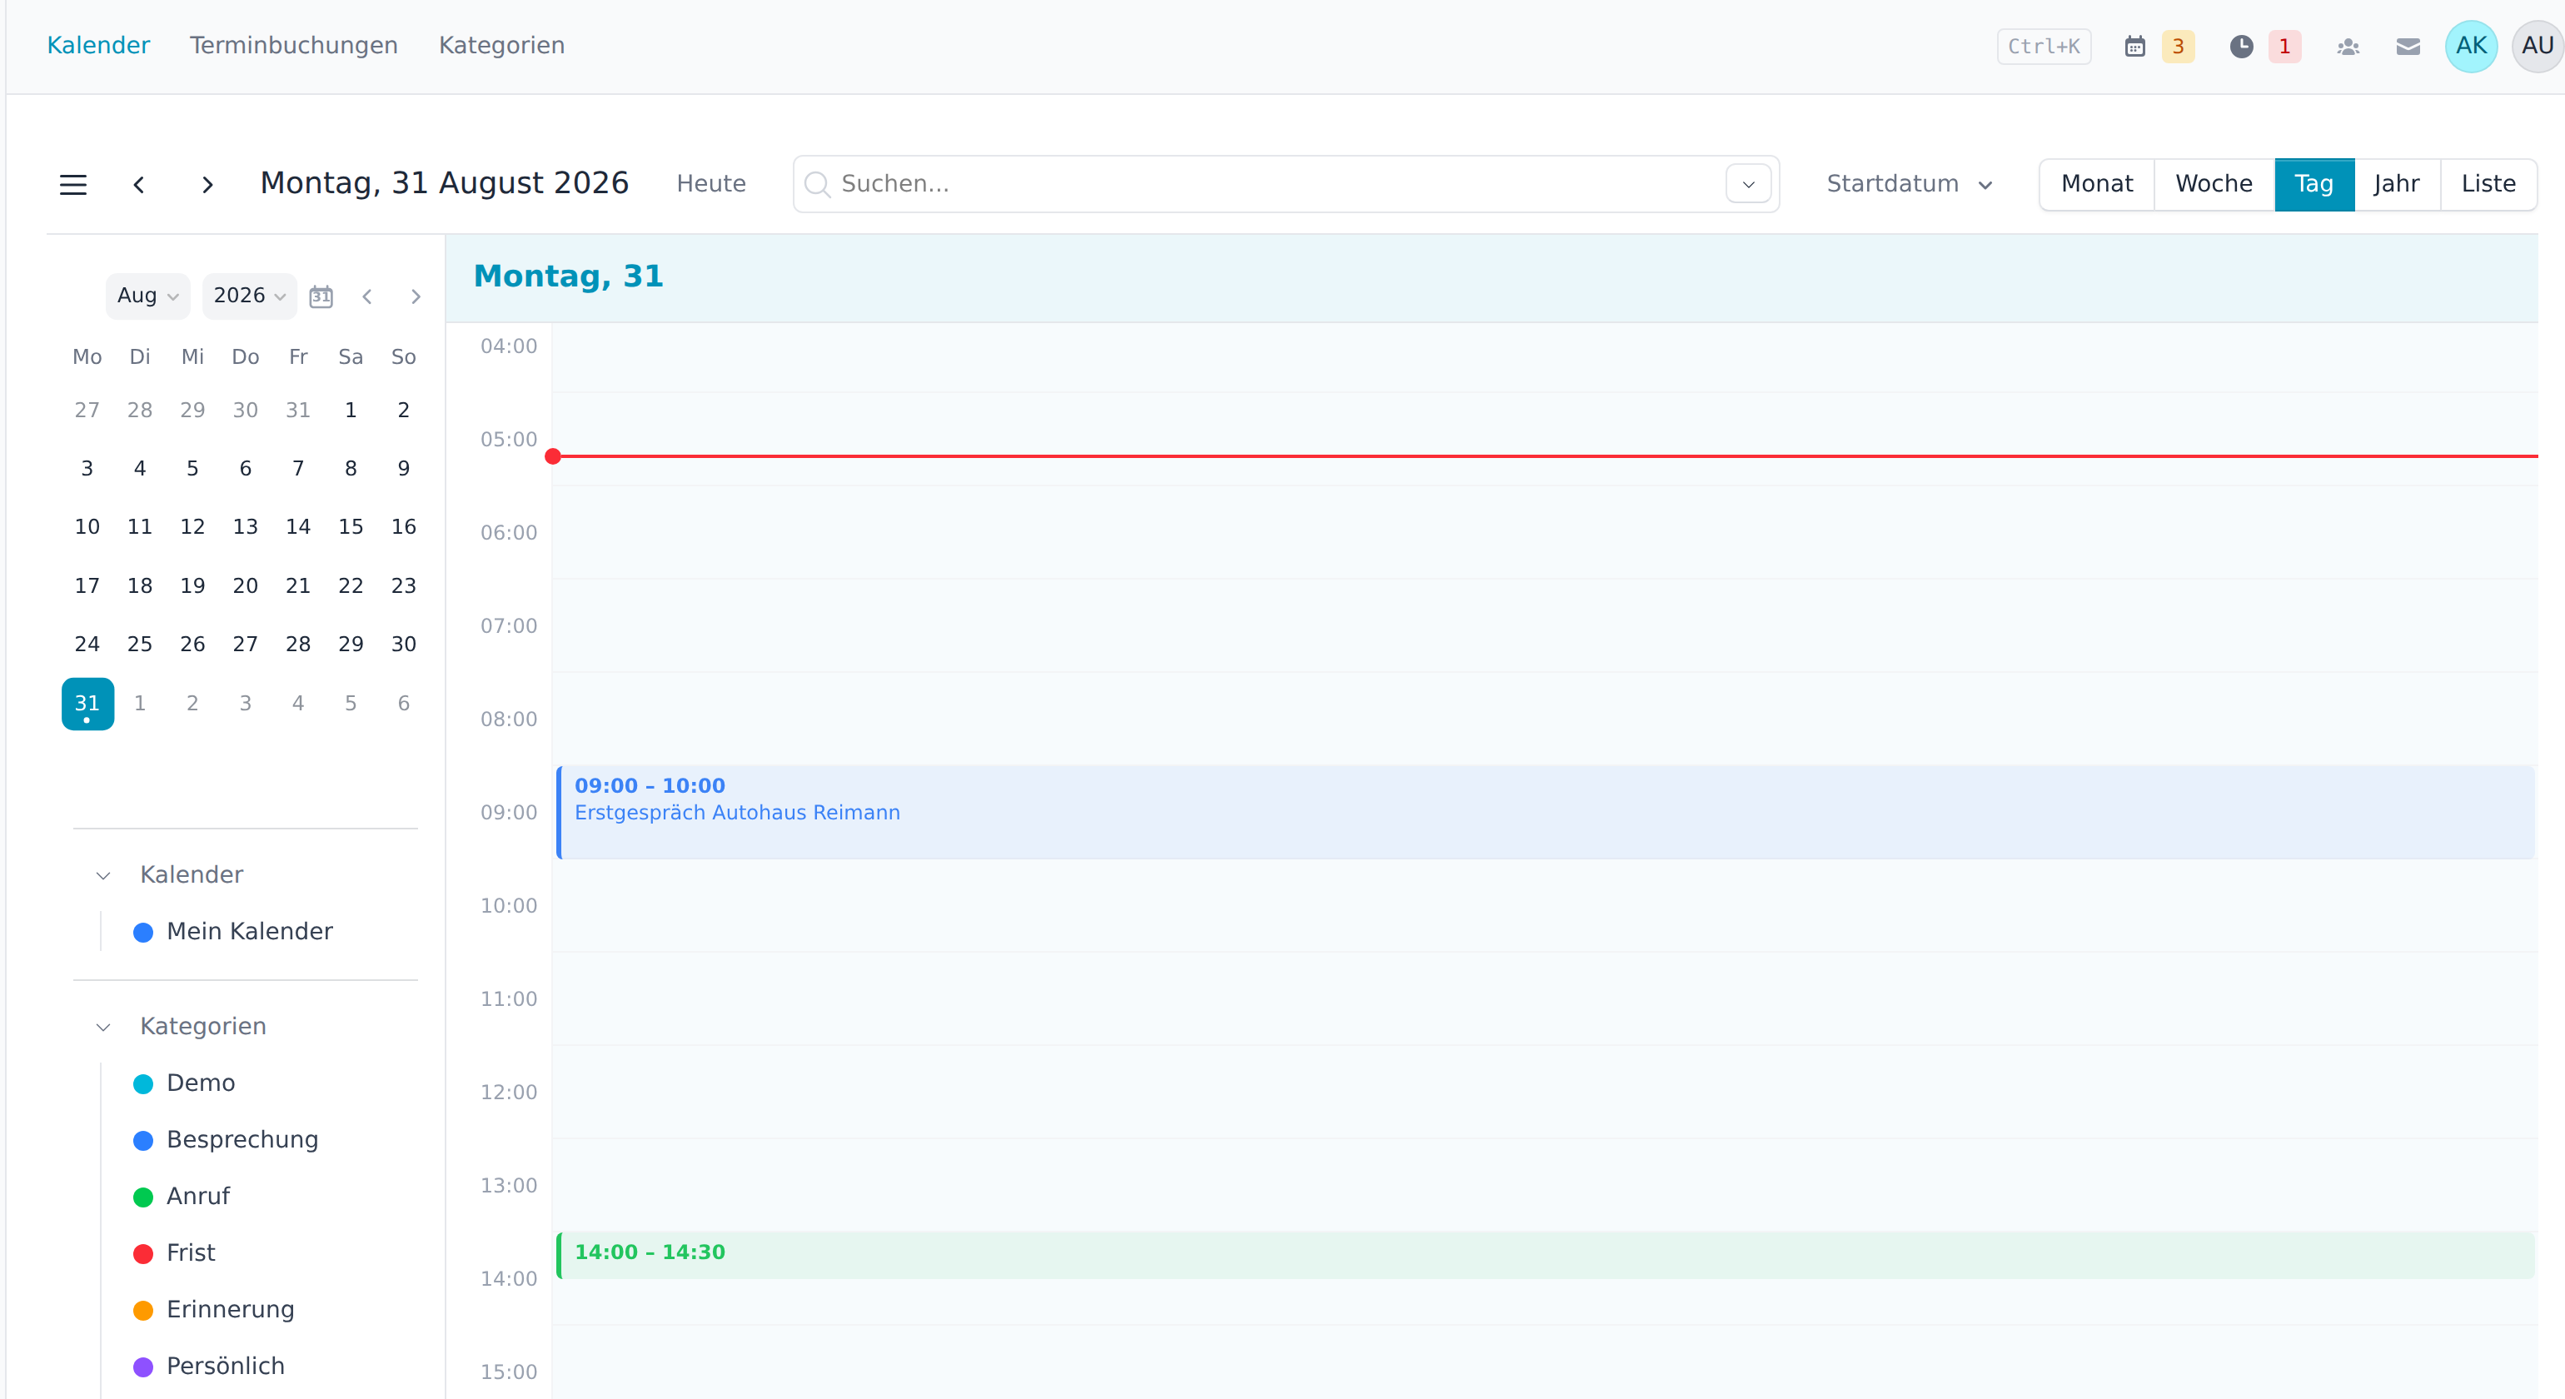Switch to Jahr view
2565x1399 pixels.
click(x=2396, y=184)
